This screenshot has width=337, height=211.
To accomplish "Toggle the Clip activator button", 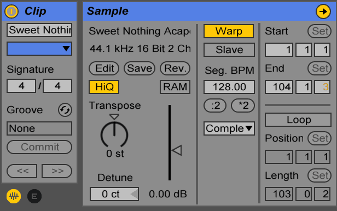I will 11,11.
